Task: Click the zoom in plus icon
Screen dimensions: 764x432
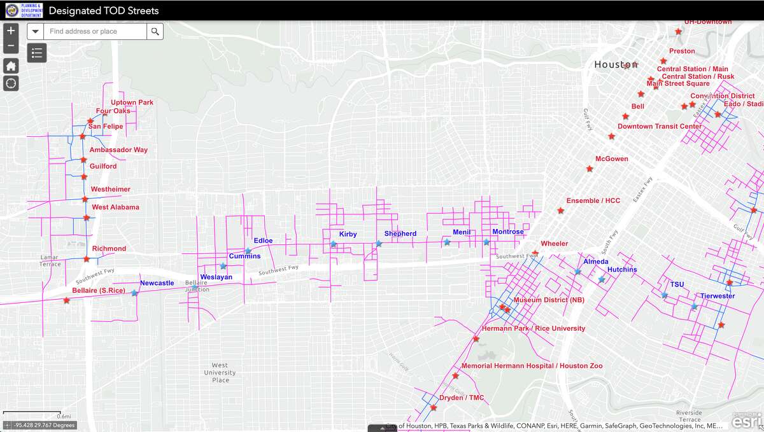Action: [x=10, y=30]
